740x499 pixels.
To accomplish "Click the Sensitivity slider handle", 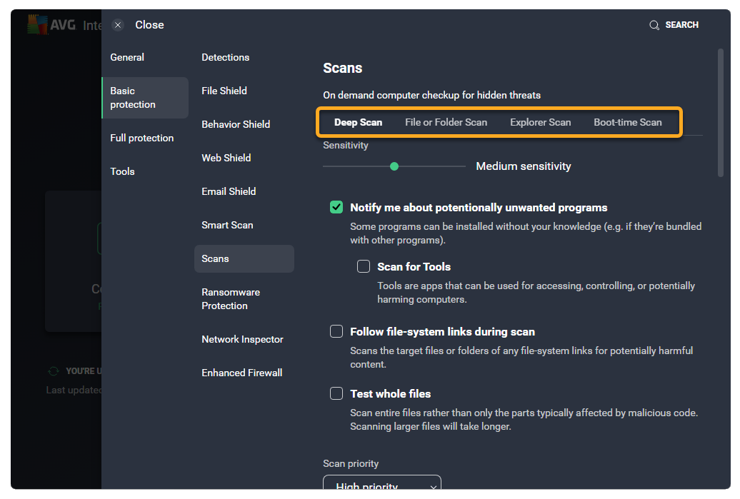I will click(x=394, y=166).
